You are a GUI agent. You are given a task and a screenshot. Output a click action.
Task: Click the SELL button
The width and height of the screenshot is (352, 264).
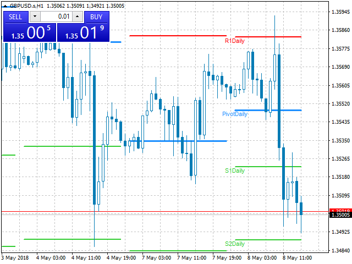(x=15, y=17)
